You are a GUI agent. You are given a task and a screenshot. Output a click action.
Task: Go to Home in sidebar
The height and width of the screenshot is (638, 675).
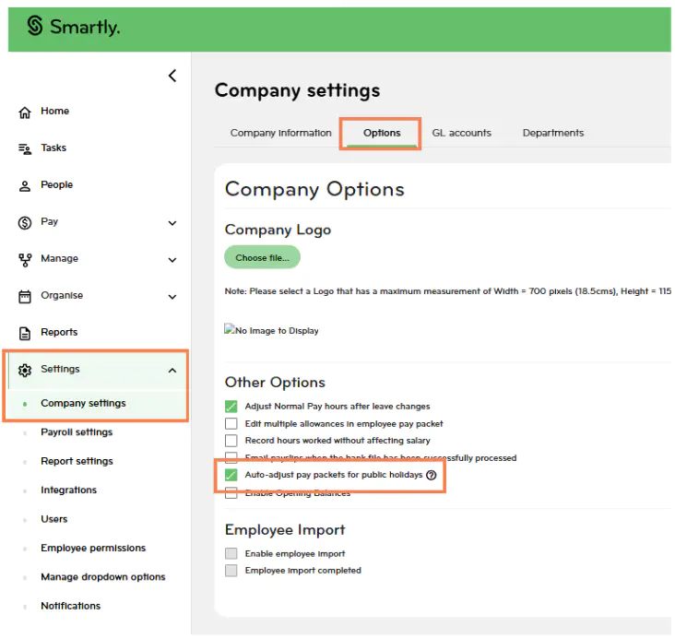tap(54, 111)
